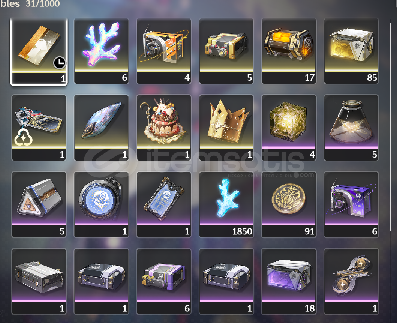397x323 pixels.
Task: Open the birthday cake item
Action: pos(164,128)
